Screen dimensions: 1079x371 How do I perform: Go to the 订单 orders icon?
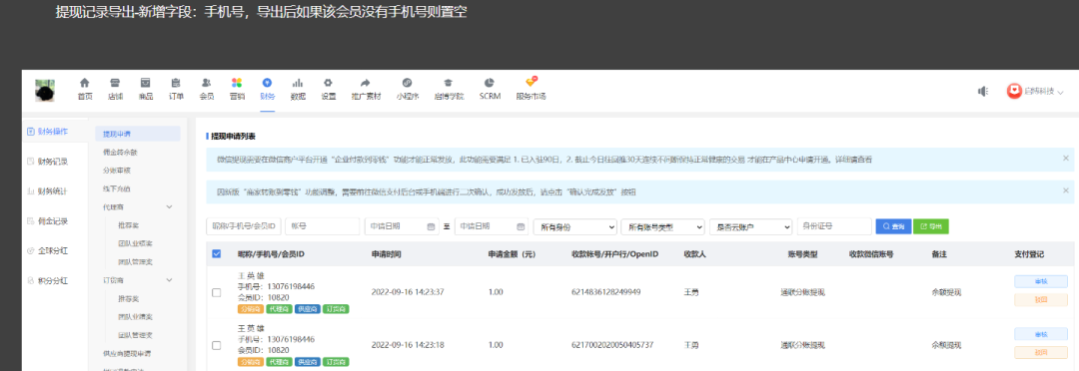tap(176, 83)
